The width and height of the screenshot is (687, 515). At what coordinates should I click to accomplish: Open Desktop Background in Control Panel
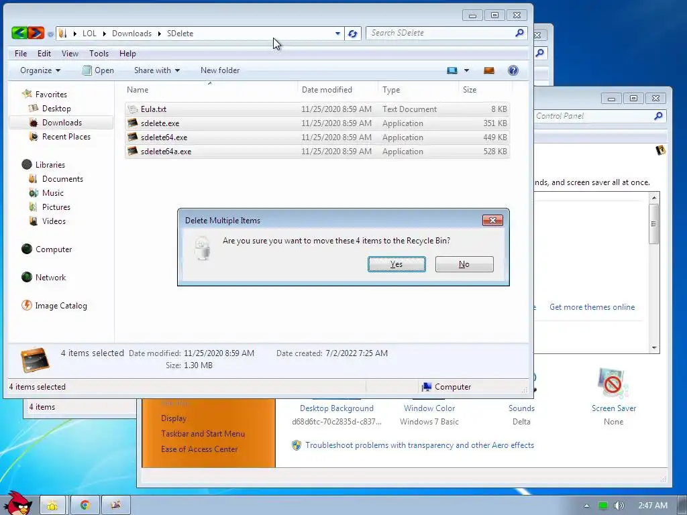tap(337, 408)
